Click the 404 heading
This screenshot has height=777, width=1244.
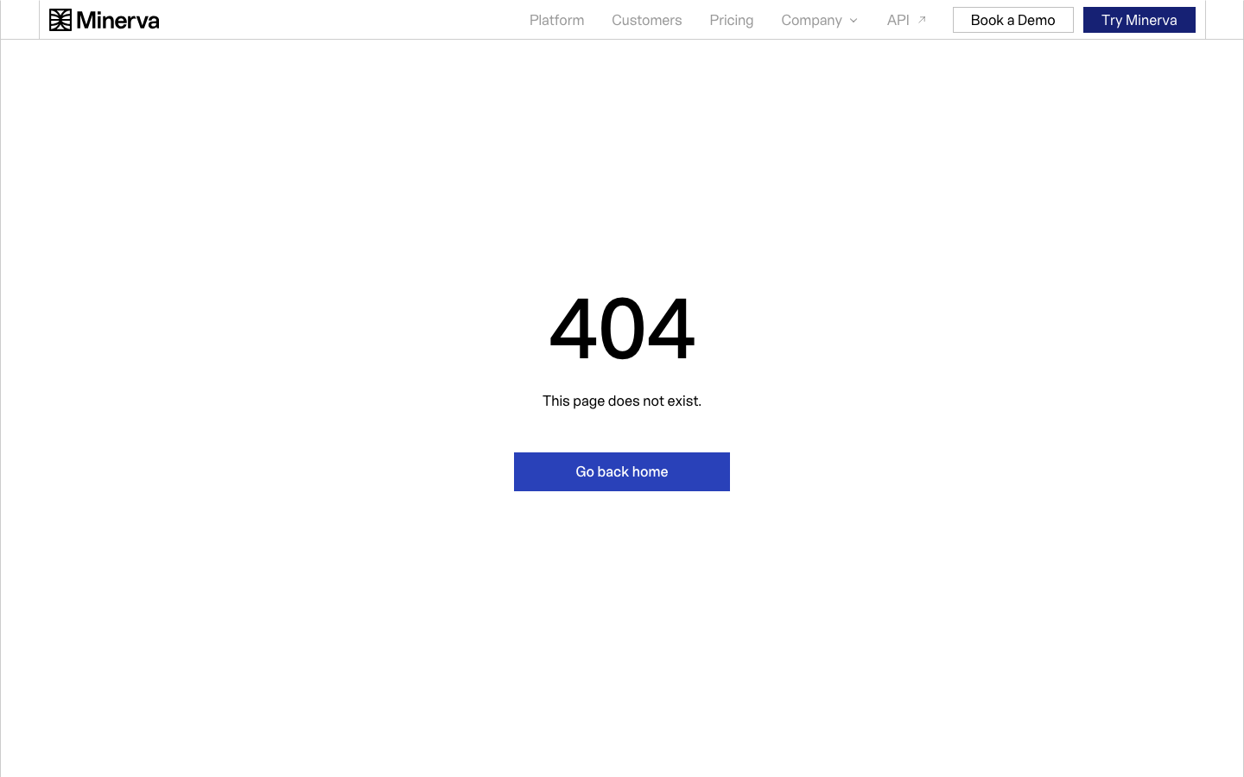[x=622, y=328]
